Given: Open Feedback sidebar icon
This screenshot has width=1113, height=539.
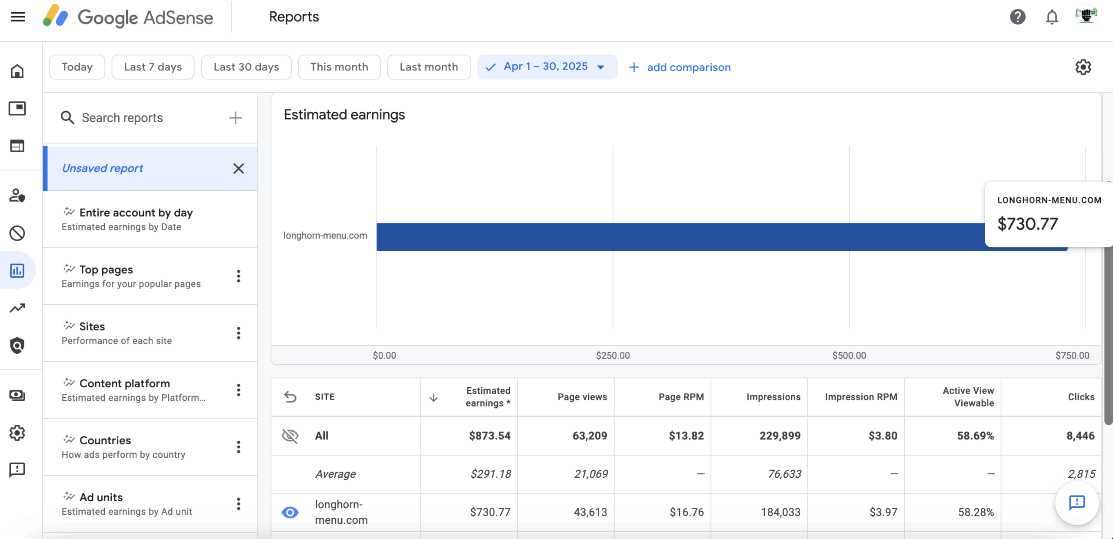Looking at the screenshot, I should pyautogui.click(x=17, y=470).
